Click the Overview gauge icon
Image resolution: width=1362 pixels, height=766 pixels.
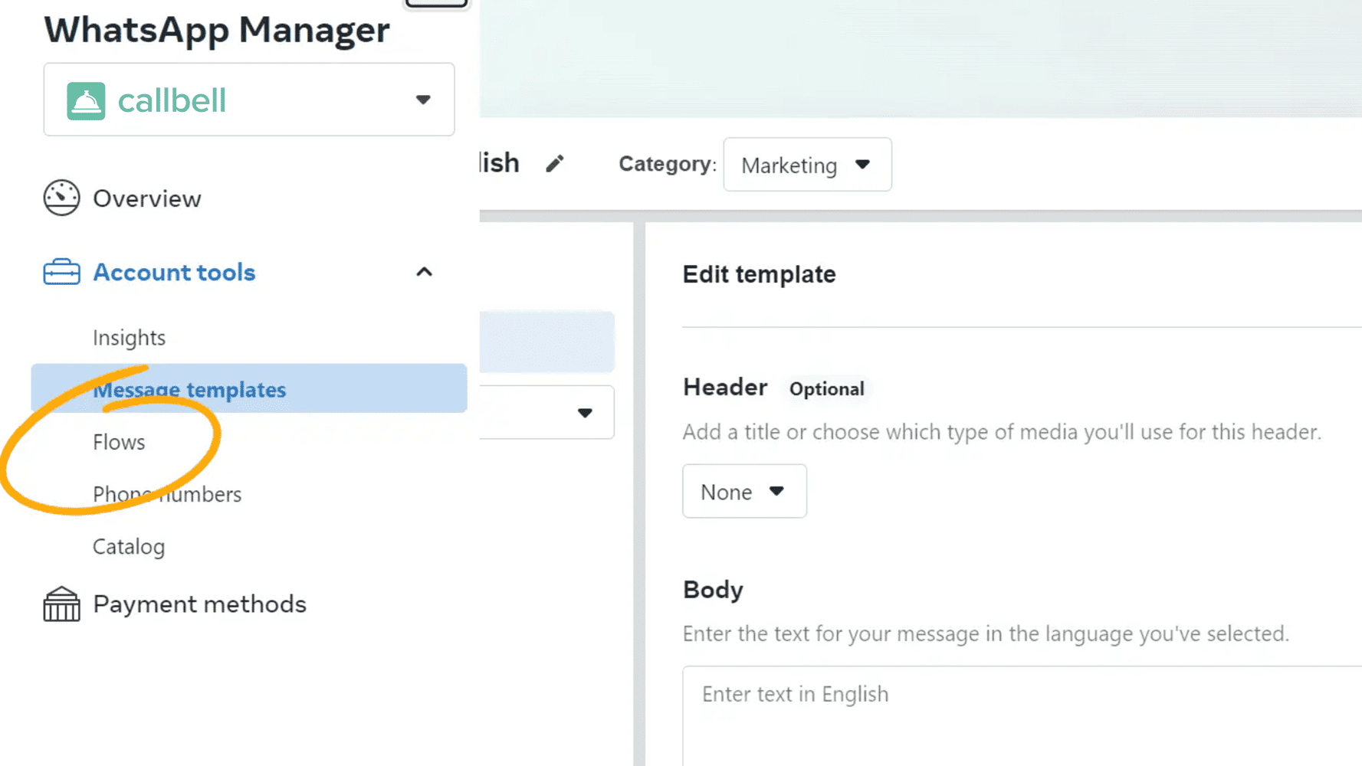click(x=61, y=198)
